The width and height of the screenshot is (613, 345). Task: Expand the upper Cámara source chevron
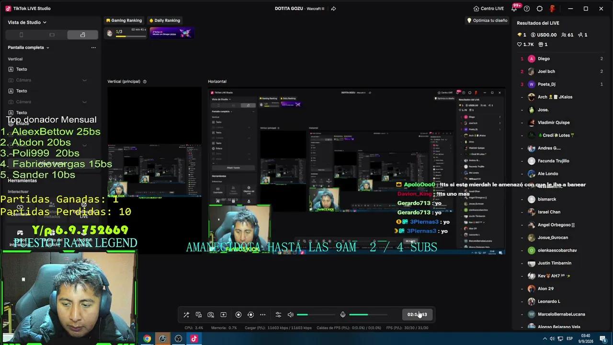[x=85, y=80]
